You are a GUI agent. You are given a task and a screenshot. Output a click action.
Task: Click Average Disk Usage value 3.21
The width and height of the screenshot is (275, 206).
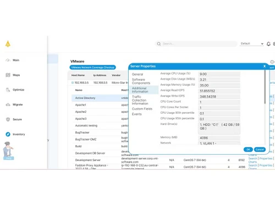coord(219,80)
